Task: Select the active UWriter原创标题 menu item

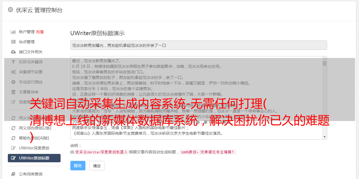Action: pyautogui.click(x=34, y=158)
